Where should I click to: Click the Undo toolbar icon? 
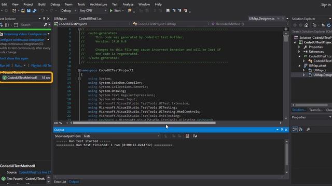tap(42, 10)
